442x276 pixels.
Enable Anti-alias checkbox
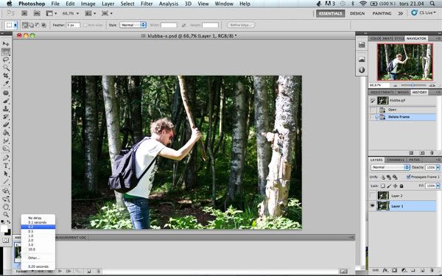[x=85, y=25]
